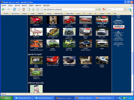
Task: Expand the address bar history dropdown
Action: pos(97,9)
